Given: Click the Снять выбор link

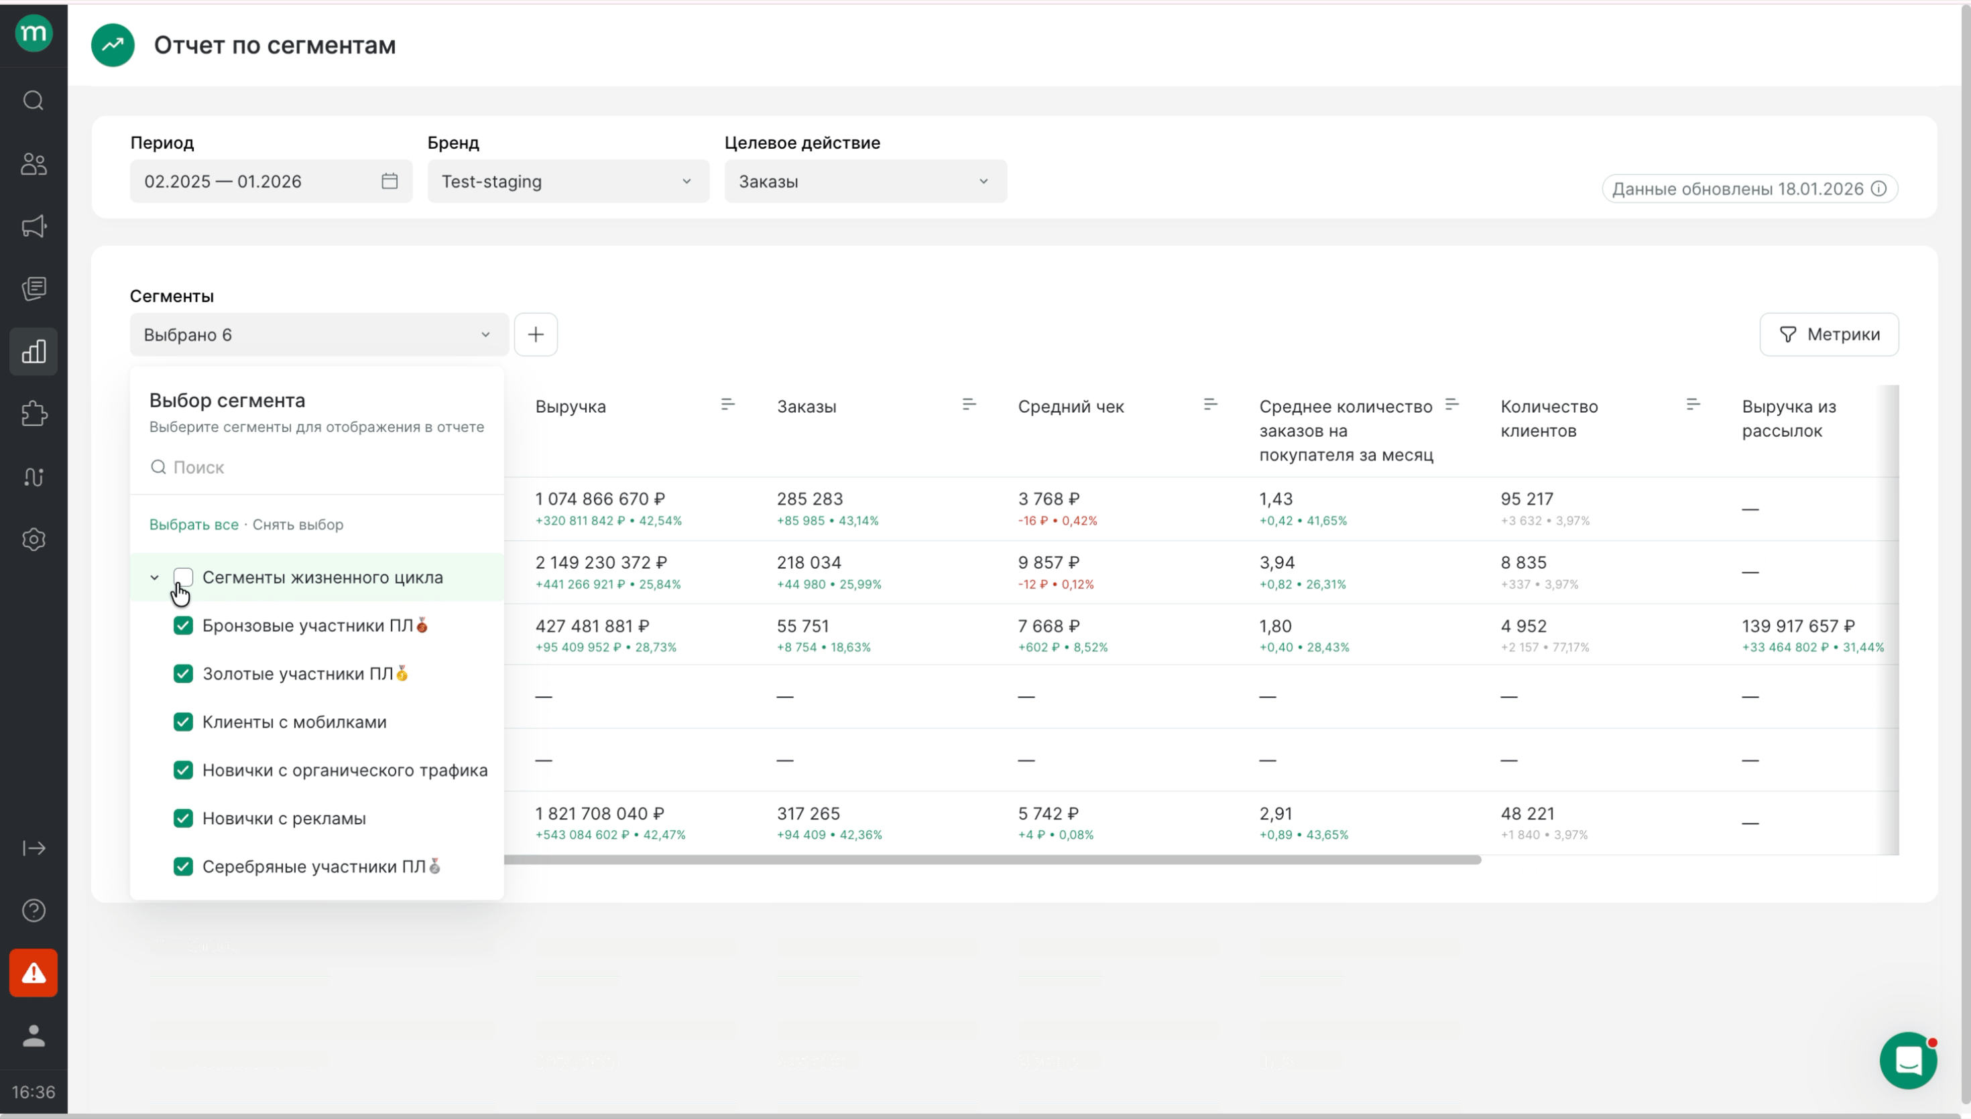Looking at the screenshot, I should (x=298, y=525).
